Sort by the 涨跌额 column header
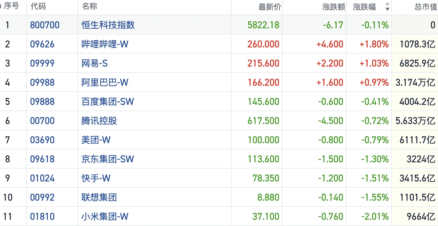 pyautogui.click(x=334, y=7)
